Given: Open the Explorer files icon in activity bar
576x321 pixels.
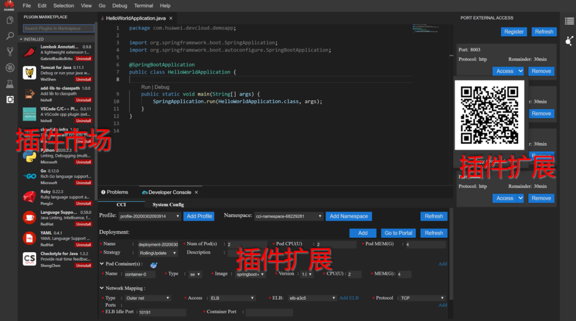Looking at the screenshot, I should coord(10,20).
